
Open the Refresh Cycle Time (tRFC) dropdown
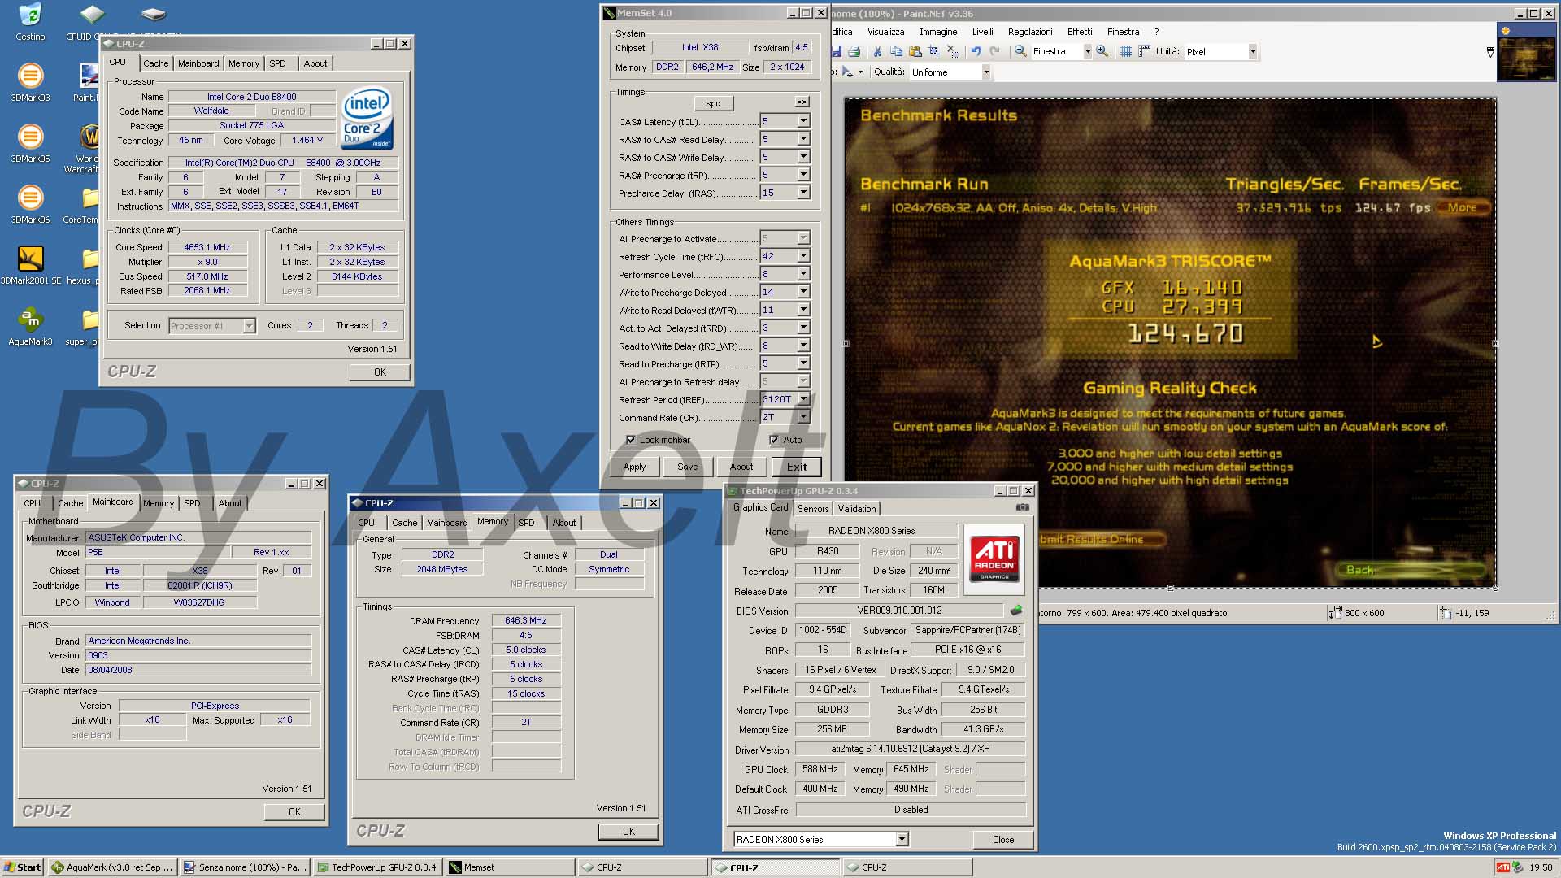(803, 256)
